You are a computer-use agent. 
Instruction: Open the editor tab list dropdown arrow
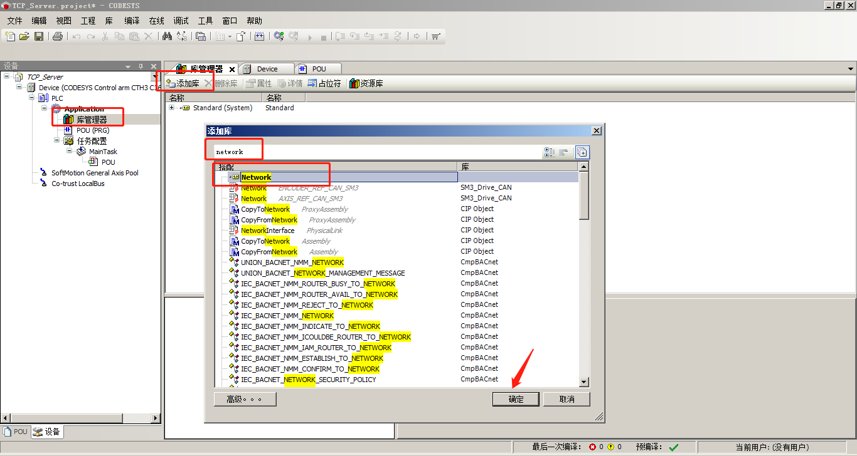tap(851, 69)
